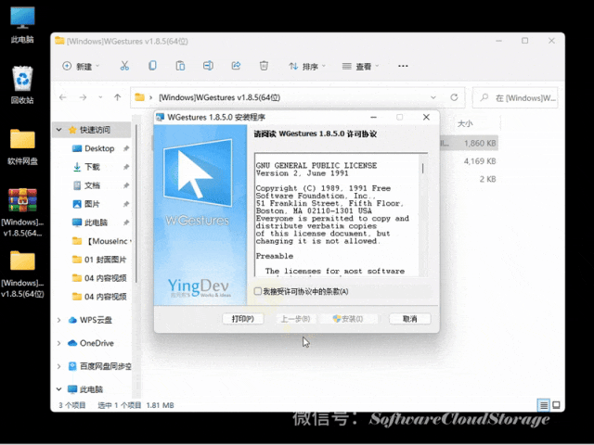
Task: Switch to details view icon in status bar
Action: 544,405
